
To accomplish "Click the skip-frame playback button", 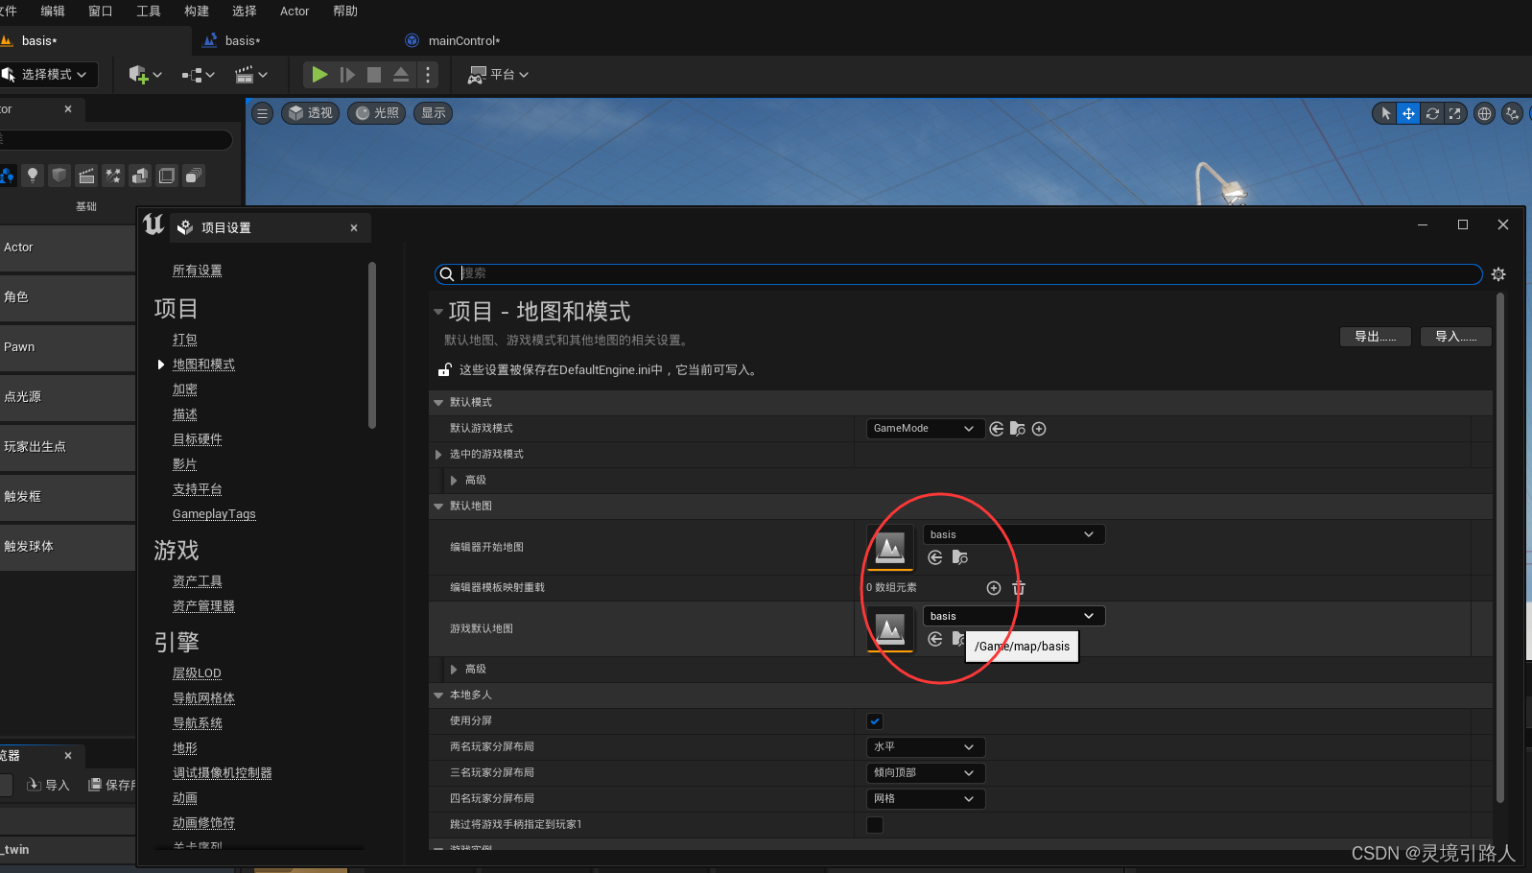I will point(347,74).
